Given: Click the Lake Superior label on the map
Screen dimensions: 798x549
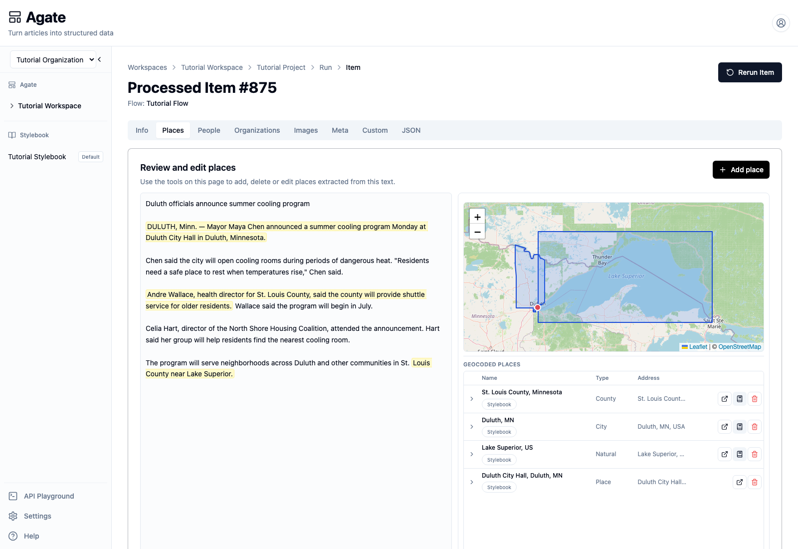Looking at the screenshot, I should point(626,276).
